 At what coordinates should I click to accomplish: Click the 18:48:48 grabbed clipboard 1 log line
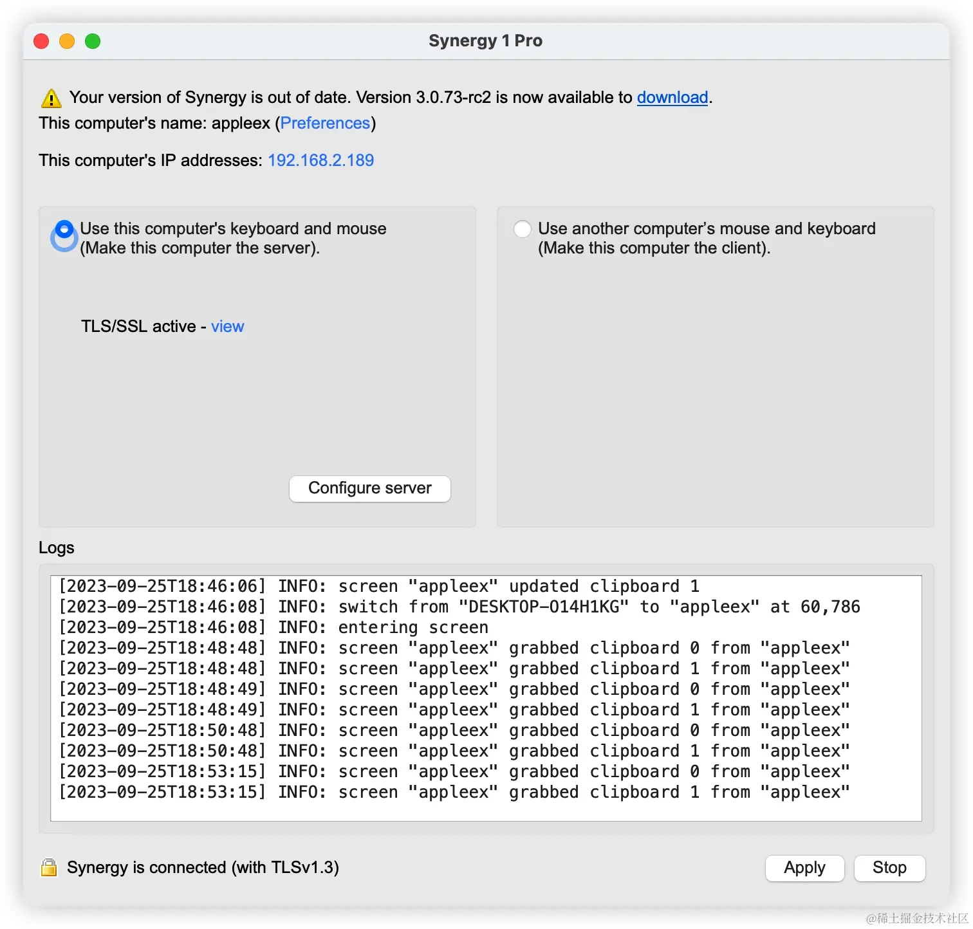[x=454, y=668]
